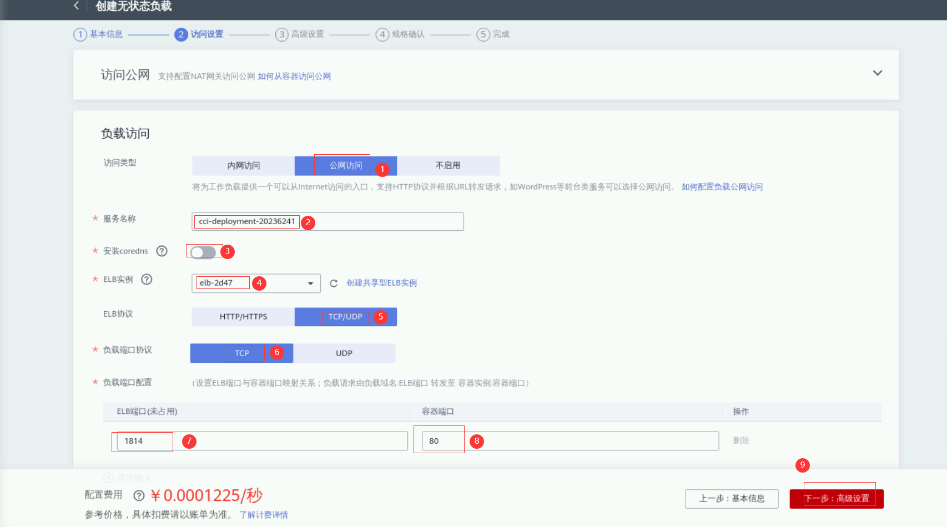
Task: Click 上一步：基本信息 button
Action: pos(732,499)
